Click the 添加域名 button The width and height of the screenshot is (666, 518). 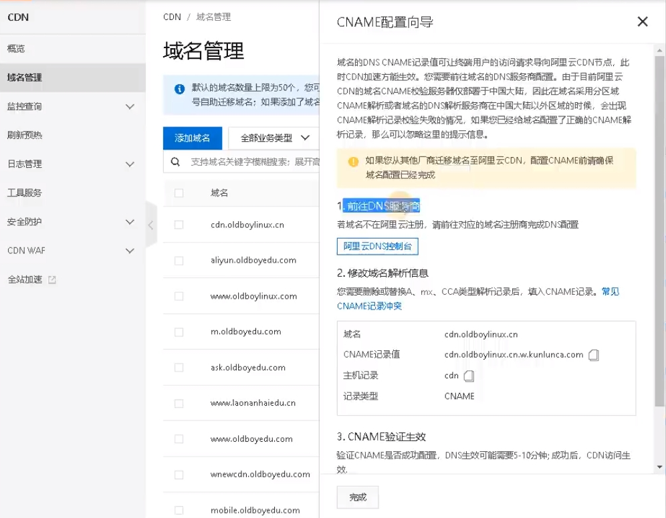coord(193,138)
